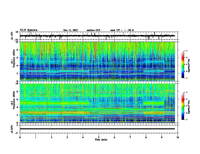
Task: Click the "ch.3(V)" axis label
Action: coord(12,129)
